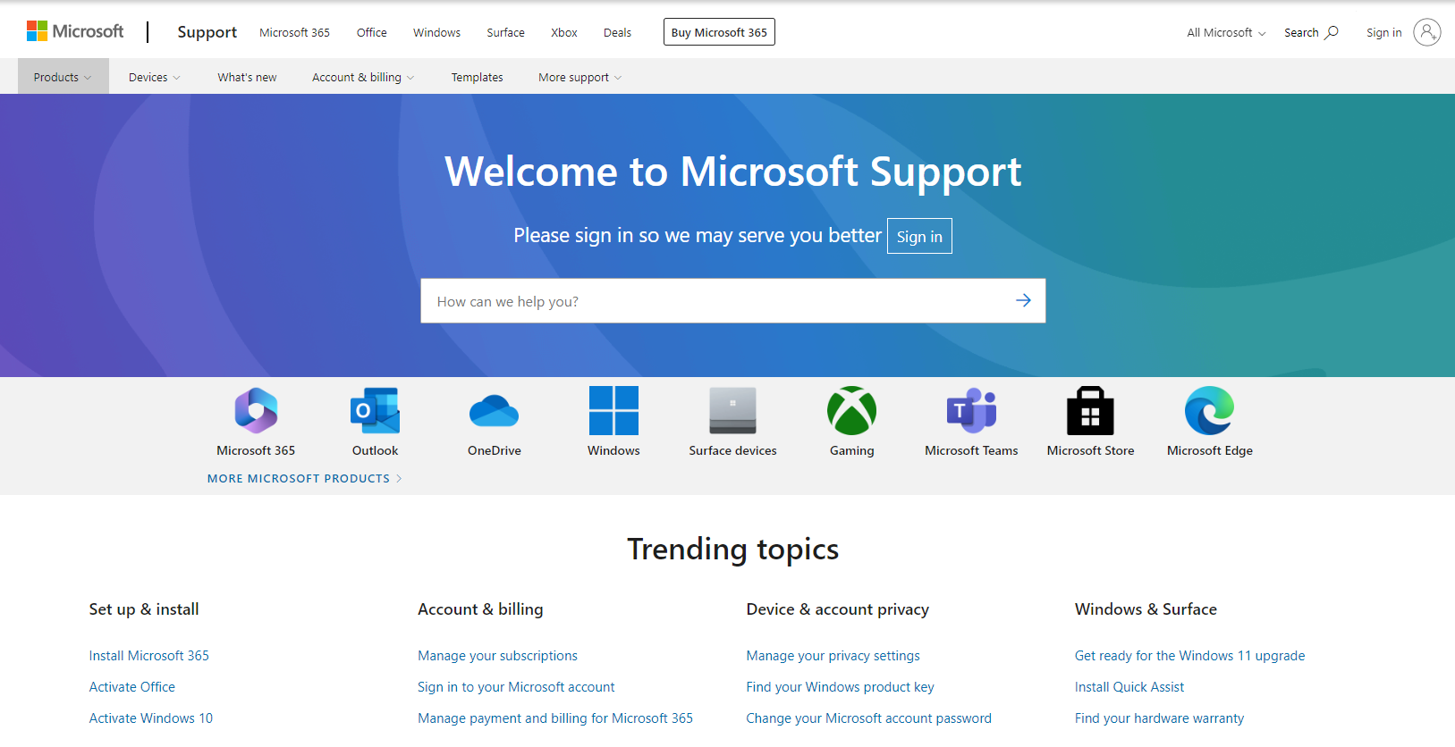
Task: Expand the Products dropdown menu
Action: [63, 78]
